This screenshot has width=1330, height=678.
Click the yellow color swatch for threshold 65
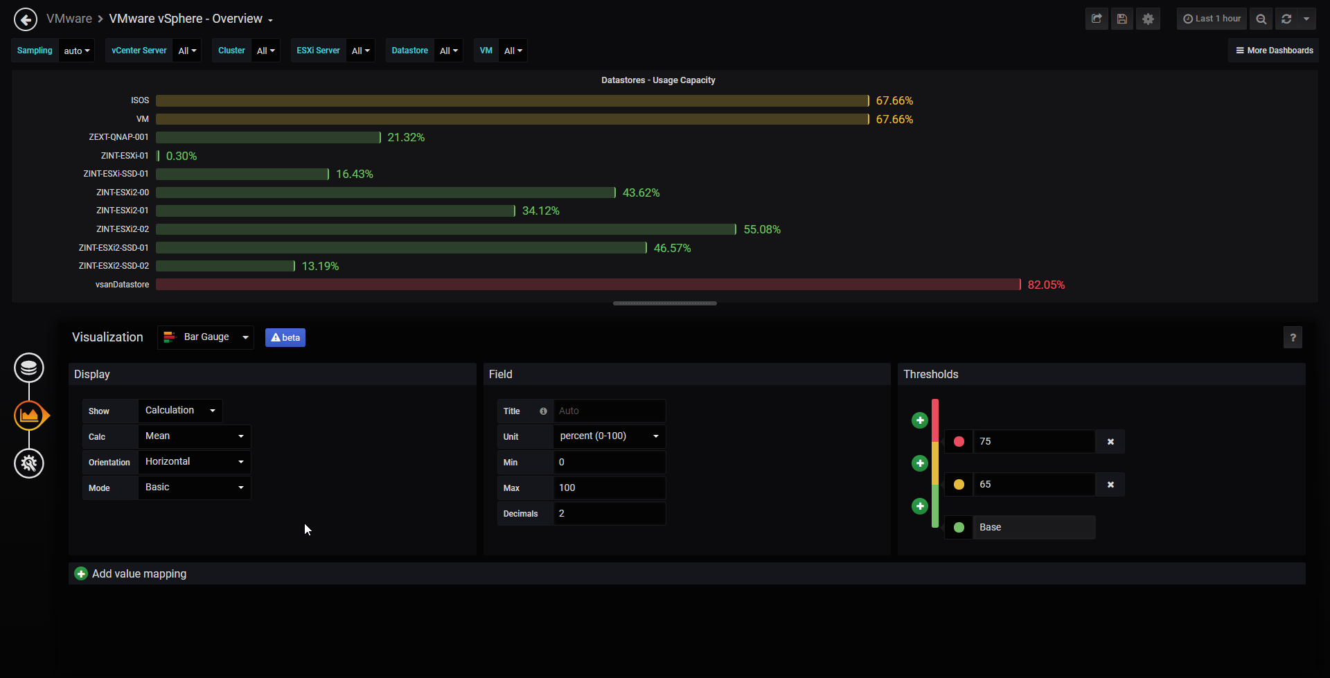point(959,485)
